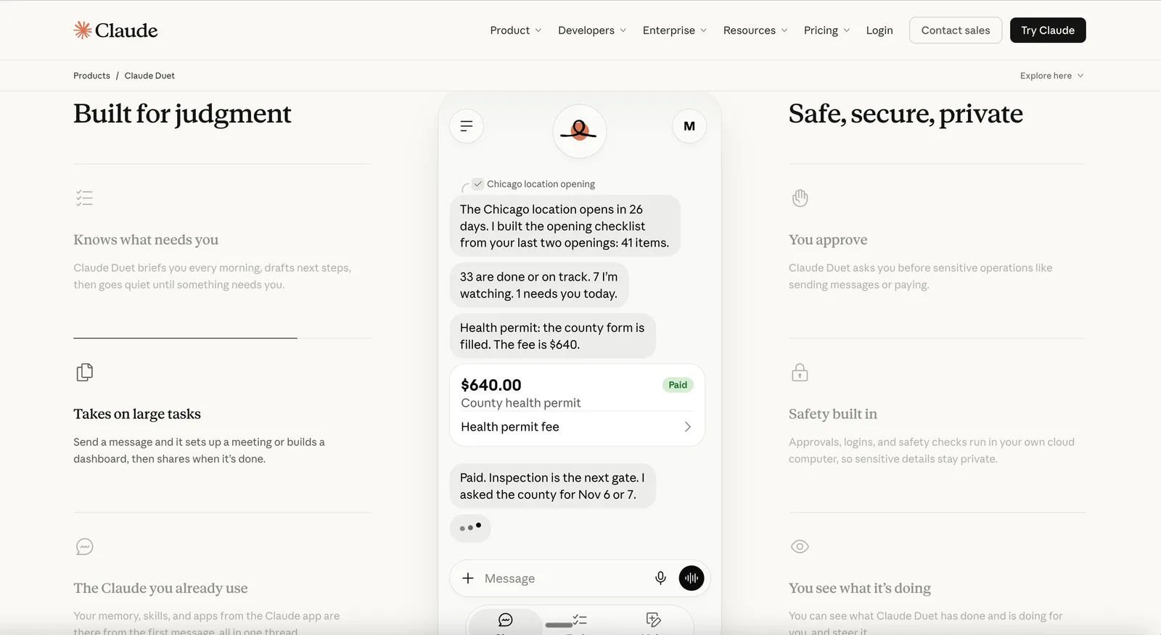Click the copy documents icon above Takes on large tasks

85,373
